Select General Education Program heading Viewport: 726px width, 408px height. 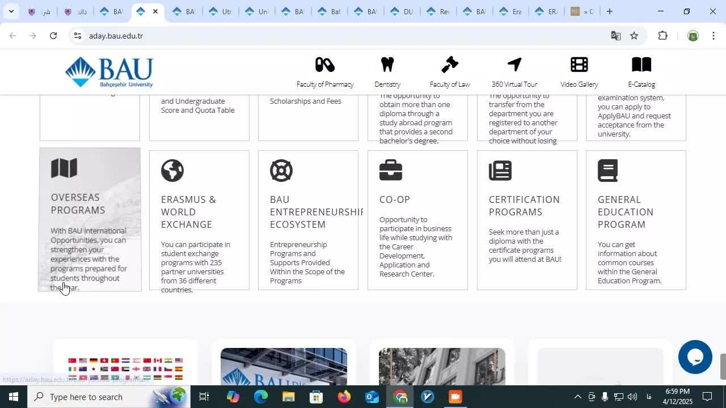tap(625, 212)
